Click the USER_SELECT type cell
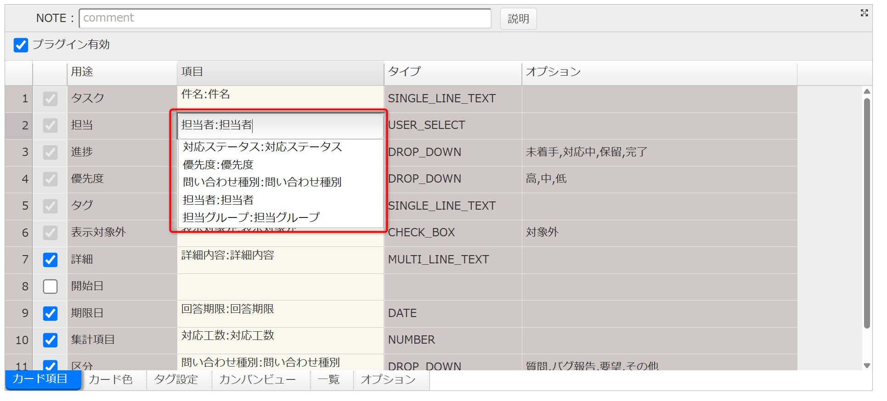887x401 pixels. [453, 125]
